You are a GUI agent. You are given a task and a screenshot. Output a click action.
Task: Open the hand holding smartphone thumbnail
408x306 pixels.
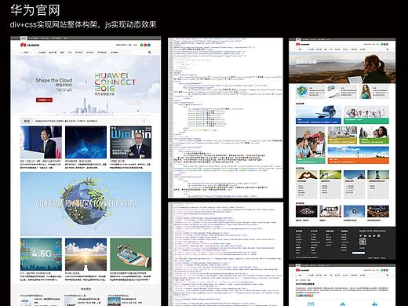(x=130, y=254)
